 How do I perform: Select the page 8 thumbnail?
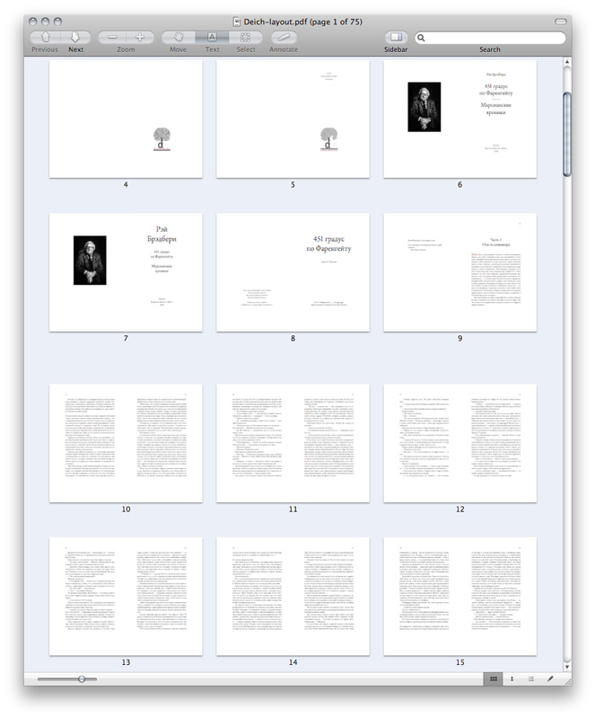click(293, 272)
